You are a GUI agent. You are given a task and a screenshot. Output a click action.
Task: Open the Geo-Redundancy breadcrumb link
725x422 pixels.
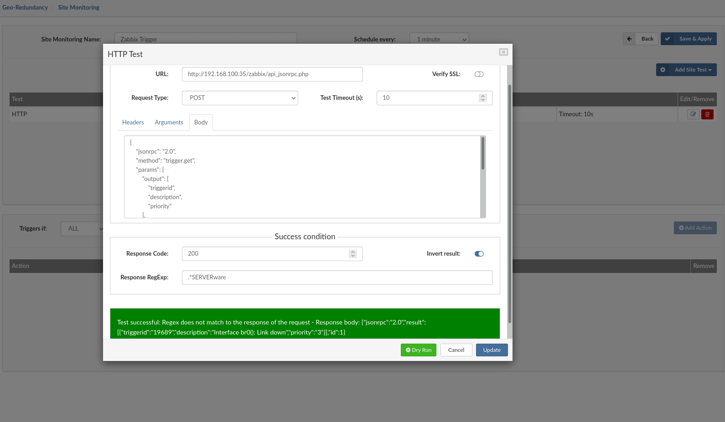click(25, 7)
